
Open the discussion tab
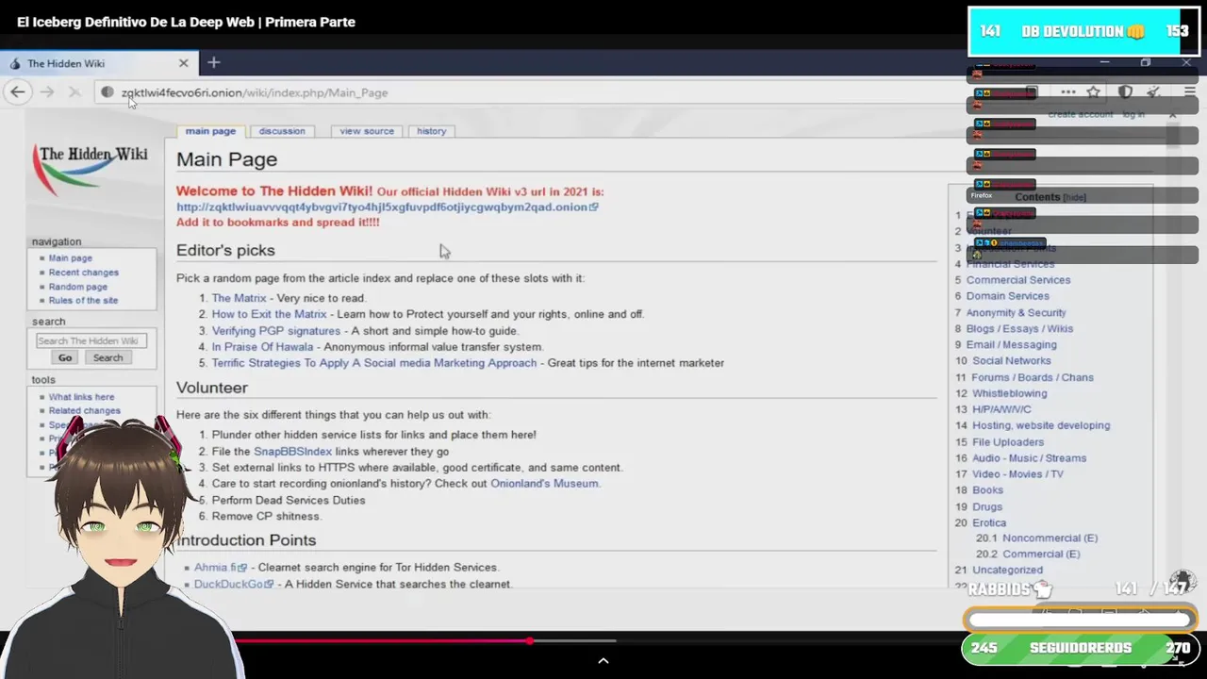(x=282, y=131)
